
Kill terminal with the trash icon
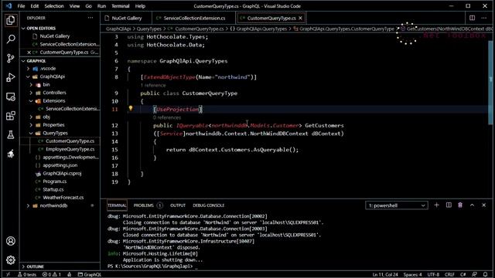point(460,205)
